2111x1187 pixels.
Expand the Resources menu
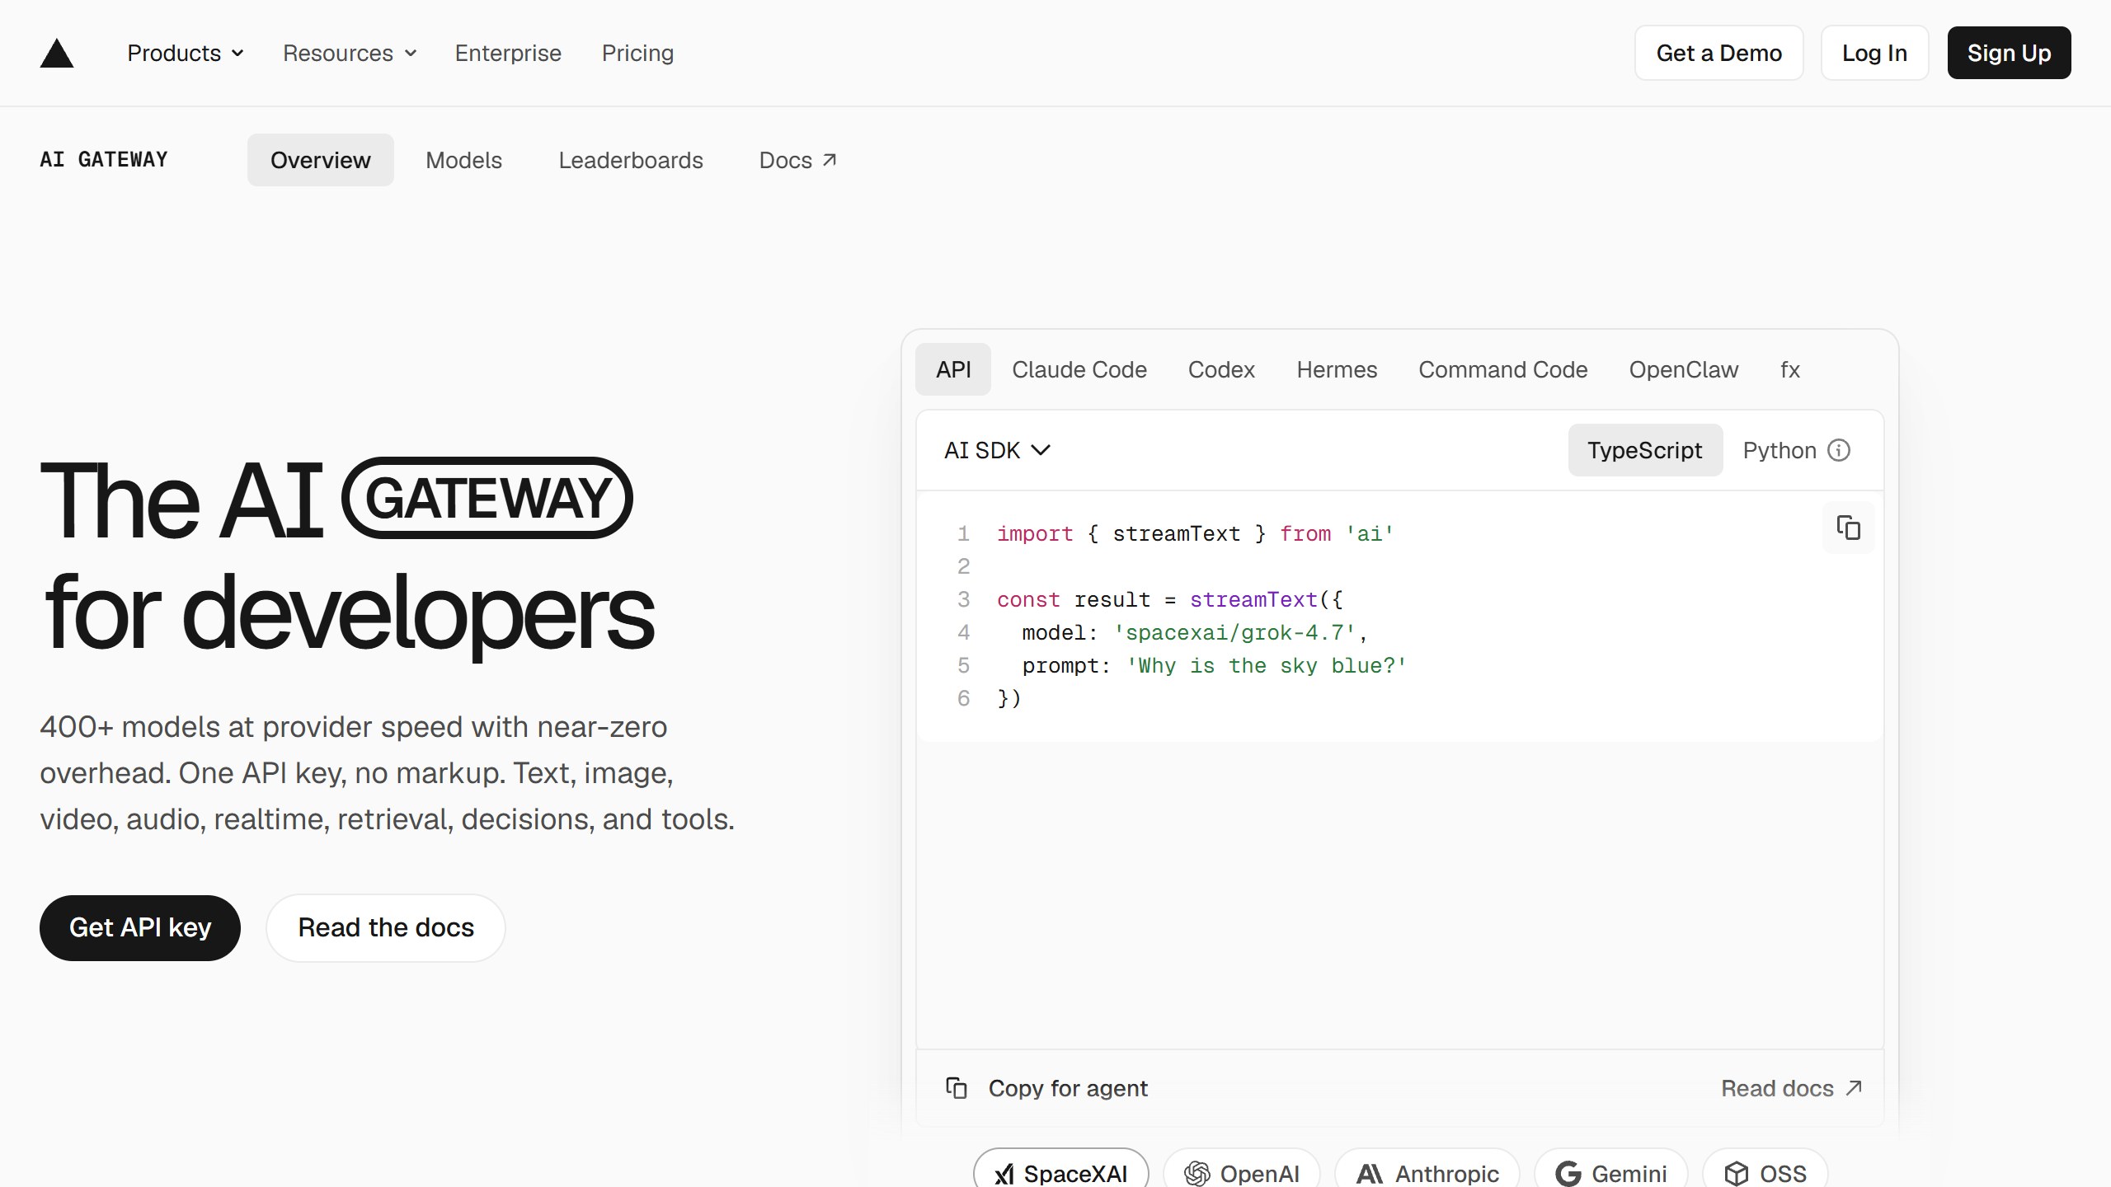click(x=350, y=54)
